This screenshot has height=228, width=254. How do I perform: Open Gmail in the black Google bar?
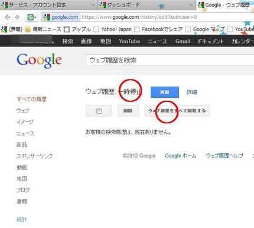(x=183, y=41)
